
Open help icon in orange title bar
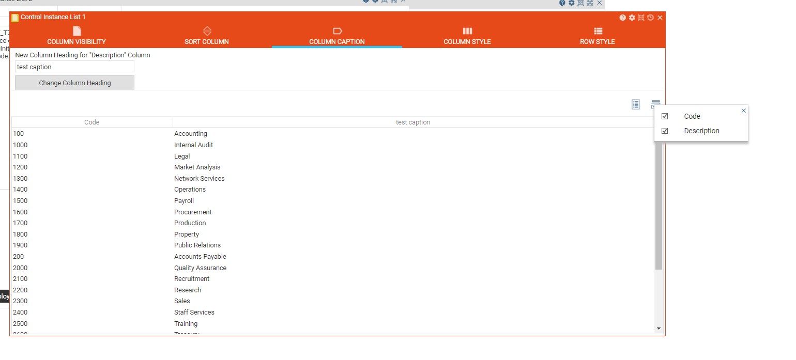pyautogui.click(x=623, y=18)
